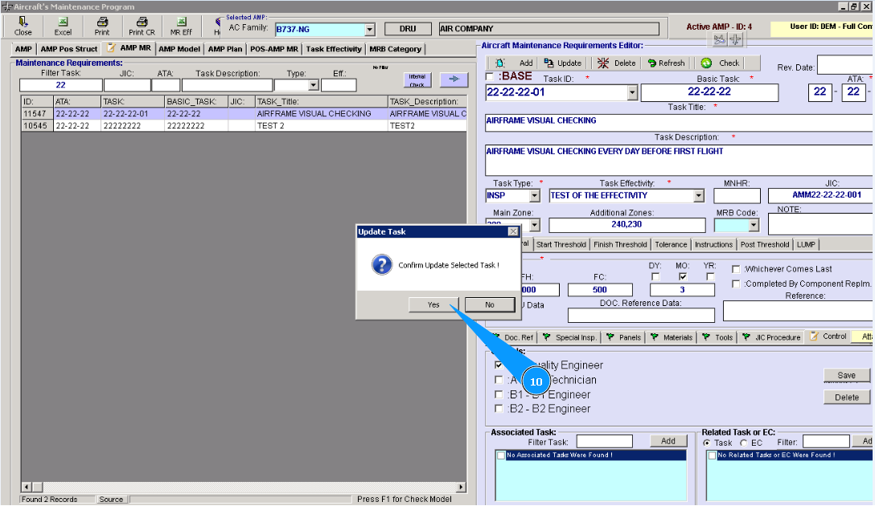Toggle the YR checkbox

(x=710, y=276)
